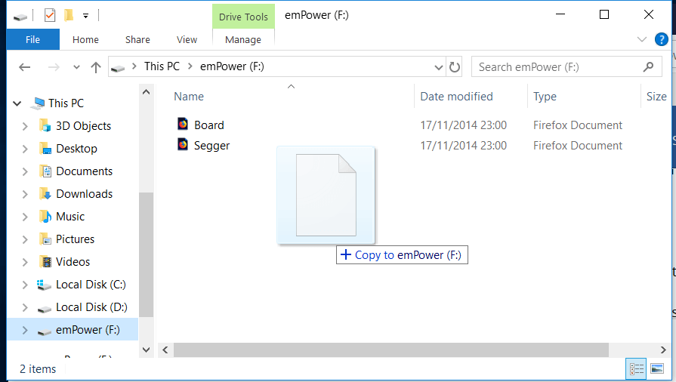Open Pictures in navigation pane
This screenshot has width=676, height=382.
click(75, 239)
